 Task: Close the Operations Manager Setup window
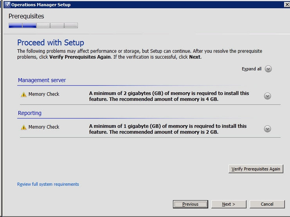[x=287, y=4]
